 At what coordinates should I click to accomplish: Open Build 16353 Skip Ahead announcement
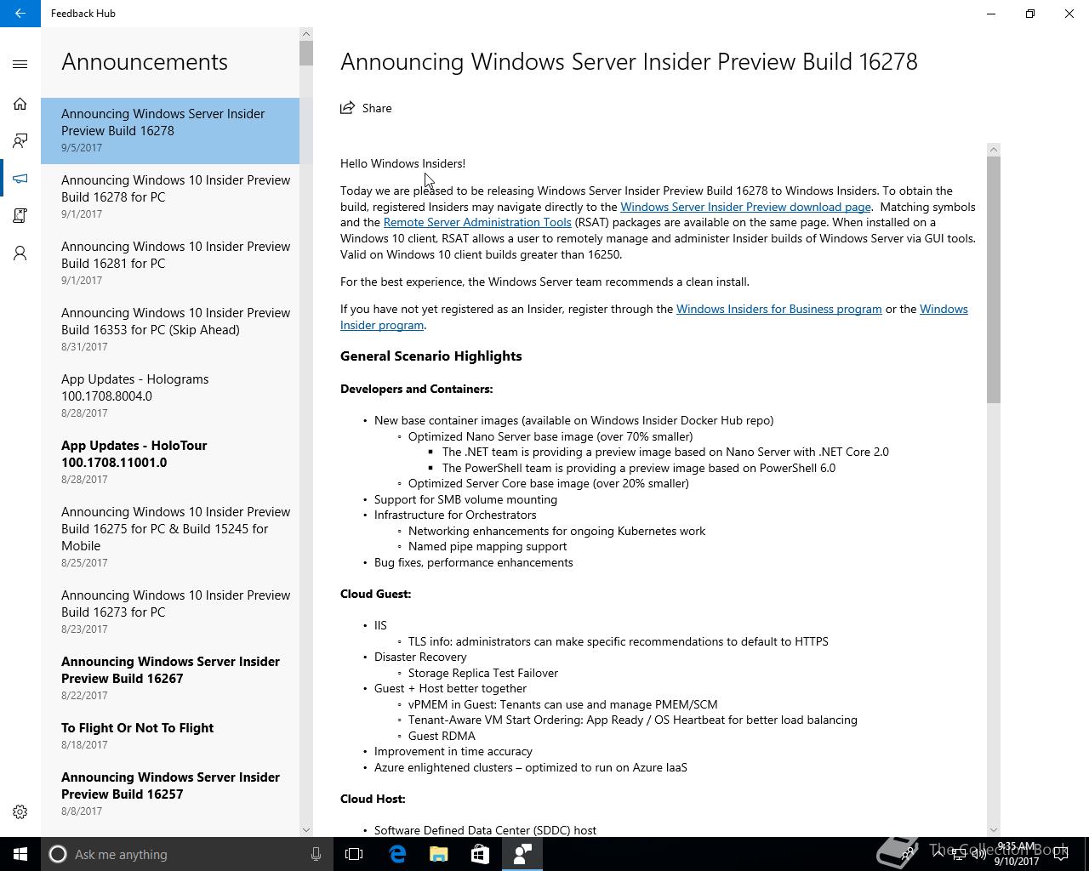(170, 330)
